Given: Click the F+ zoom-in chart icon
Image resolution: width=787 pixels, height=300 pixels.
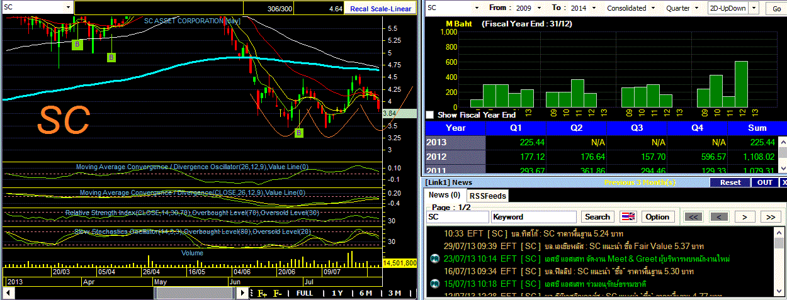Looking at the screenshot, I should pyautogui.click(x=262, y=293).
